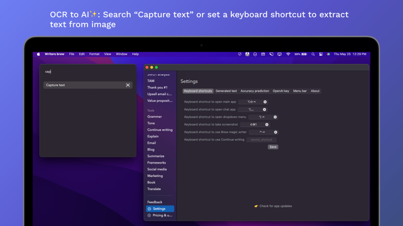This screenshot has width=403, height=226.
Task: Select Social media in sidebar
Action: [x=157, y=169]
